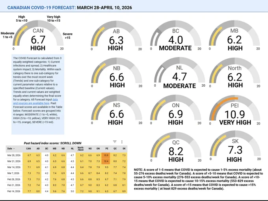The height and width of the screenshot is (201, 268).
Task: Click the 9.5 PE cell in Mar 14 row
Action: coord(106,167)
